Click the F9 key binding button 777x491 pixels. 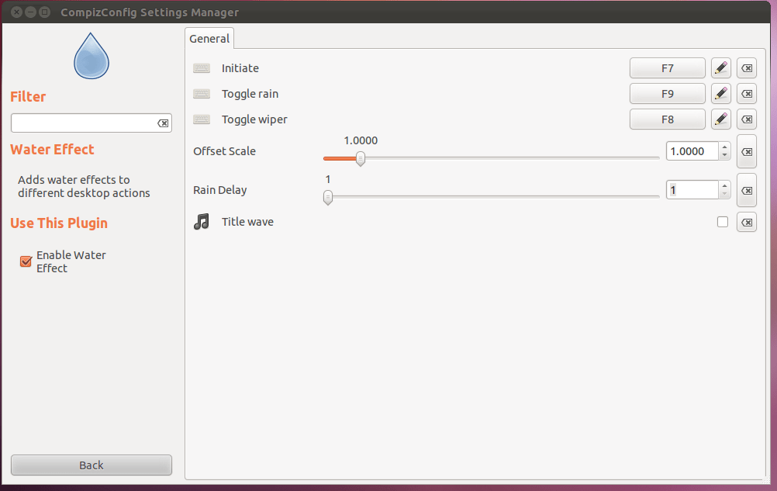pyautogui.click(x=668, y=94)
